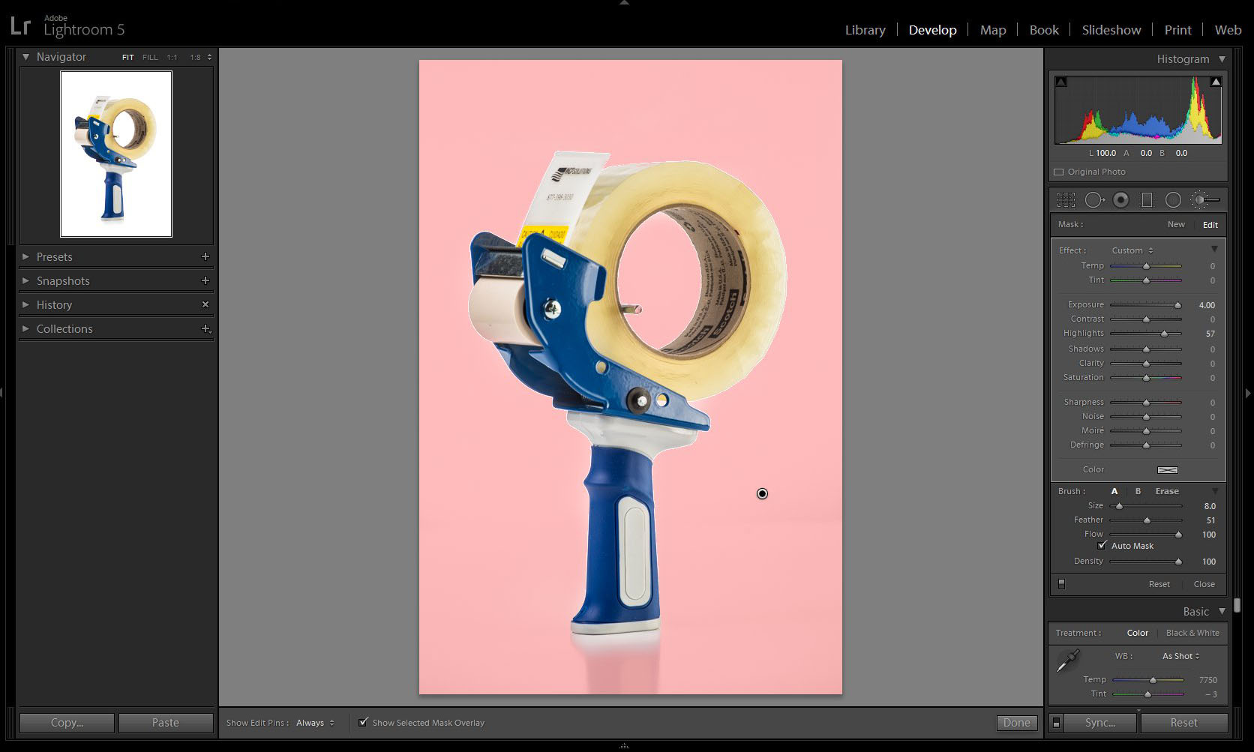This screenshot has height=752, width=1254.
Task: Toggle Show Selected Mask Overlay checkbox
Action: 363,722
